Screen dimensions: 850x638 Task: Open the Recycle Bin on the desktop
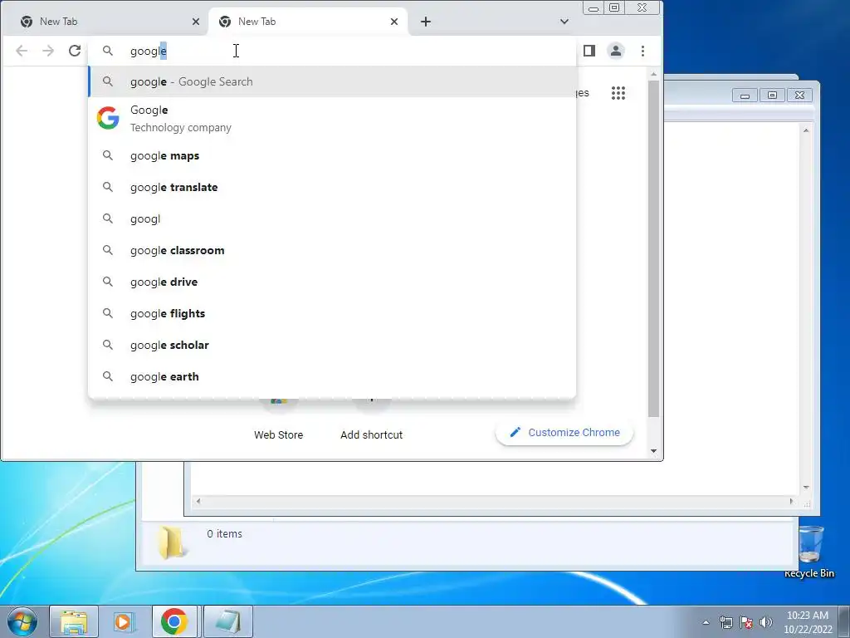(810, 552)
